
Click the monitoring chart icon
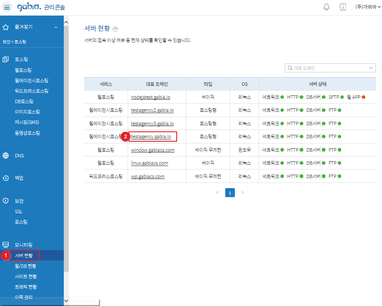click(x=6, y=245)
